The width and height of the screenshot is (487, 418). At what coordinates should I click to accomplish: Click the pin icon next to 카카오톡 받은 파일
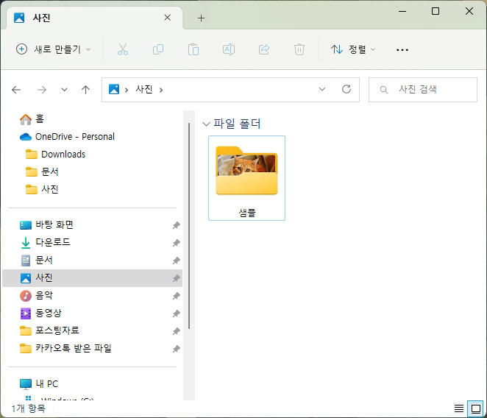click(176, 349)
